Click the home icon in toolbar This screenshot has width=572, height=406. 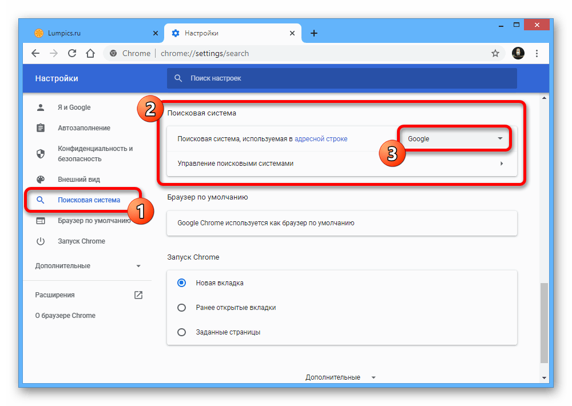pyautogui.click(x=90, y=53)
